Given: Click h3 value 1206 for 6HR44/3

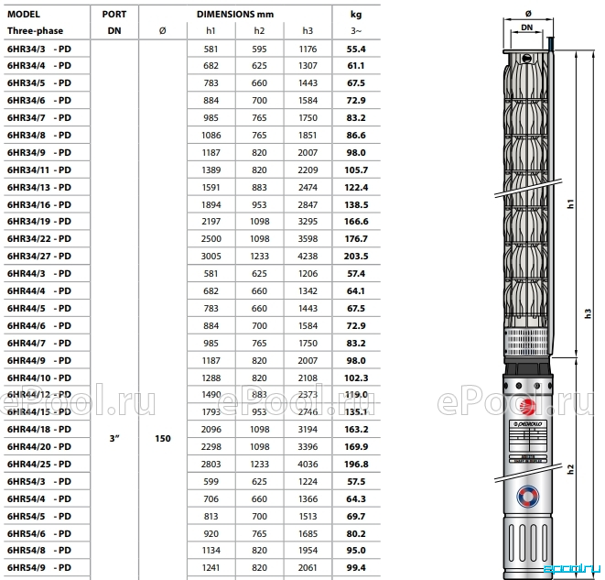Looking at the screenshot, I should tap(308, 273).
